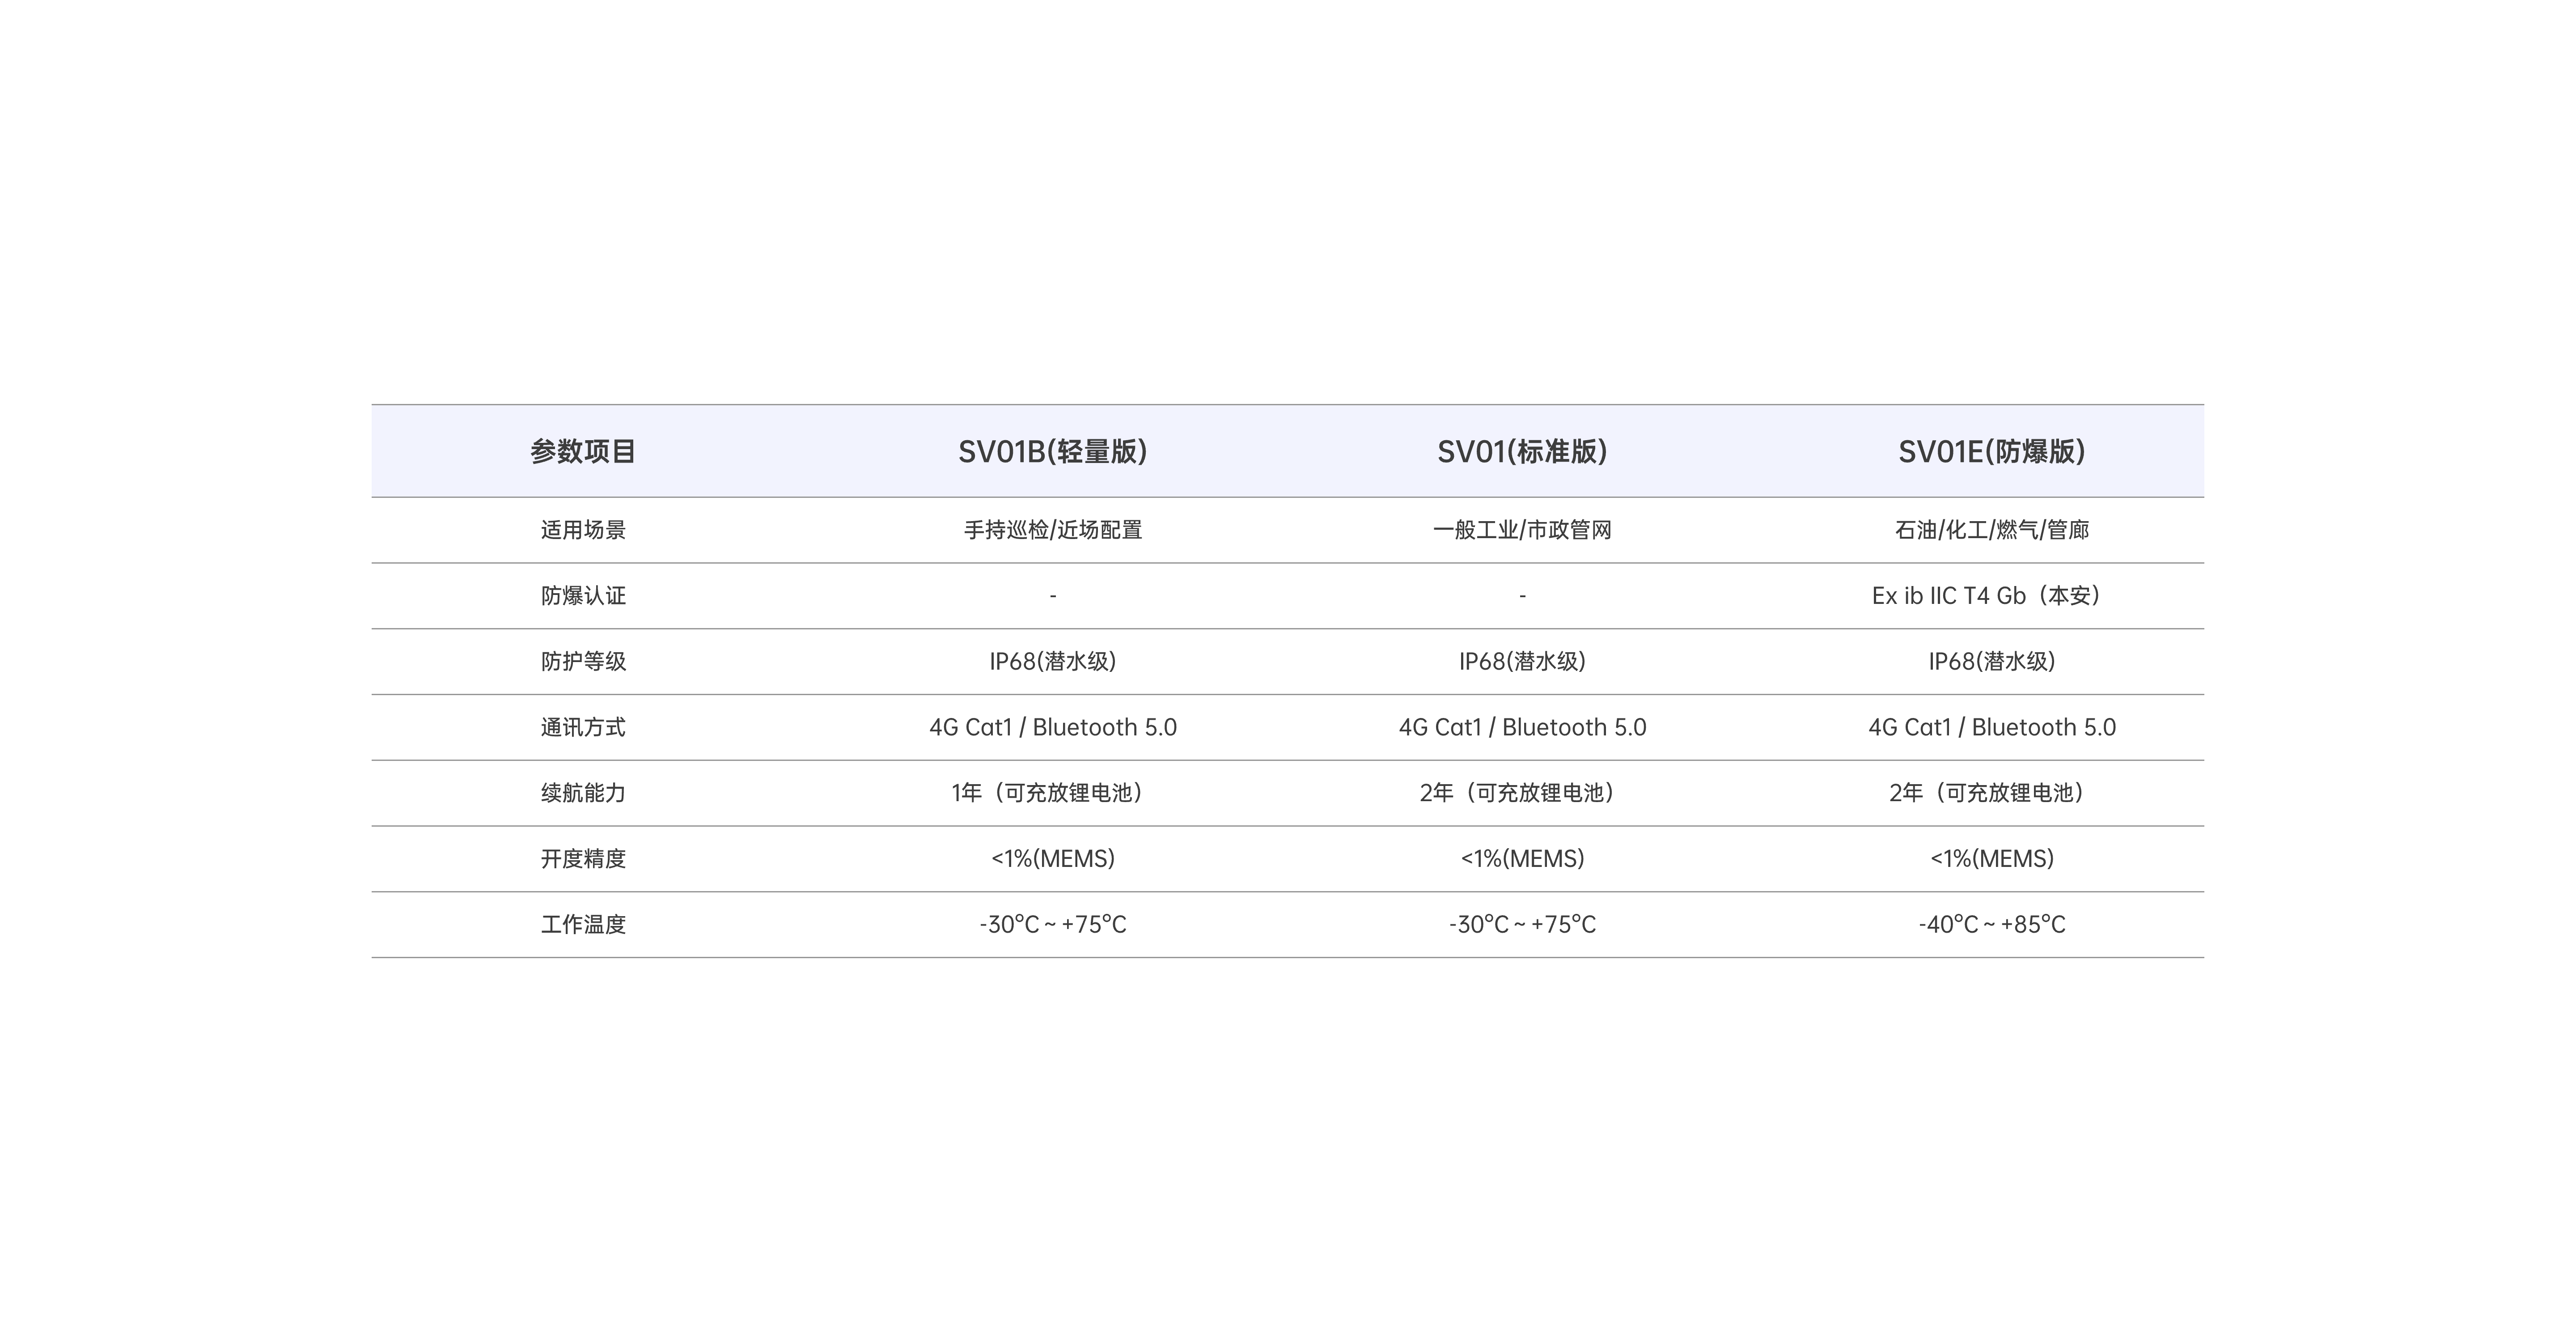The width and height of the screenshot is (2576, 1342).
Task: Click the 防爆认证 row label
Action: pos(583,596)
